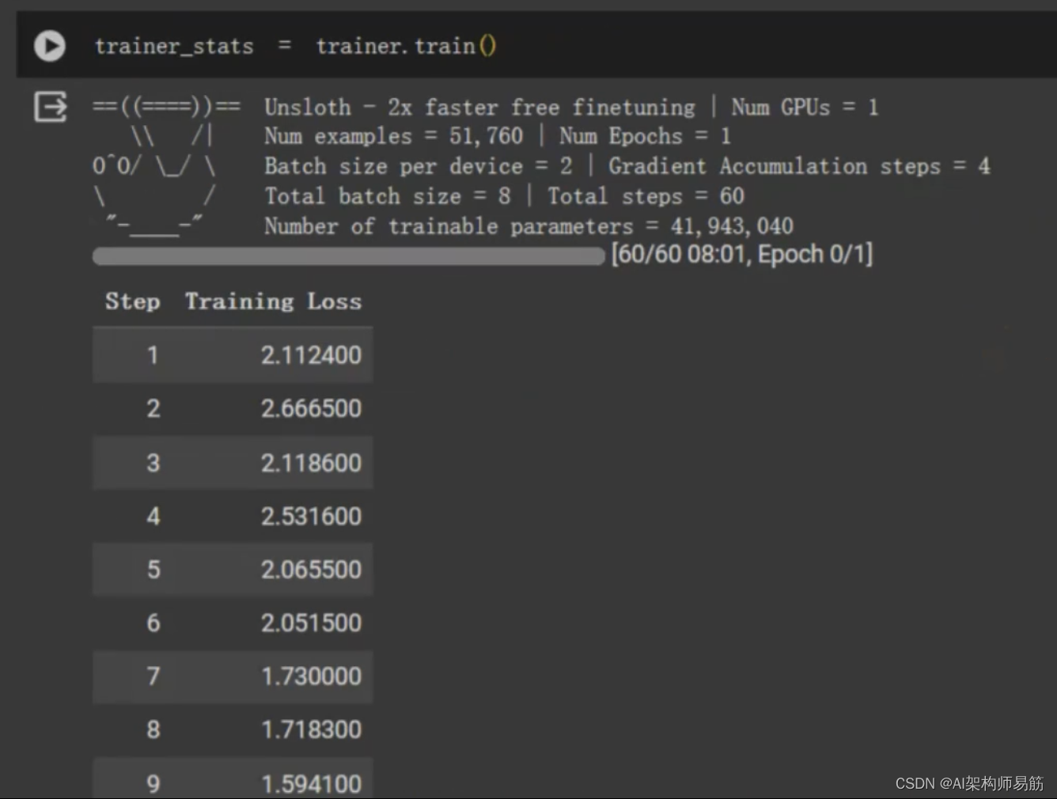Select loss value 2.065500
Viewport: 1057px width, 799px height.
point(311,569)
